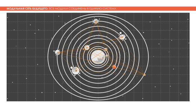Select the planet left of center above the hub
Viewport: 196px width, 108px height.
tap(87, 47)
